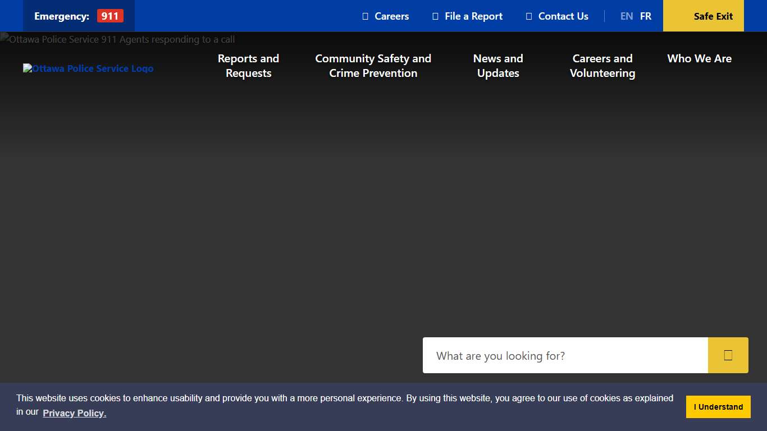Click the icon beside Contact Us
The image size is (767, 431).
pyautogui.click(x=528, y=16)
